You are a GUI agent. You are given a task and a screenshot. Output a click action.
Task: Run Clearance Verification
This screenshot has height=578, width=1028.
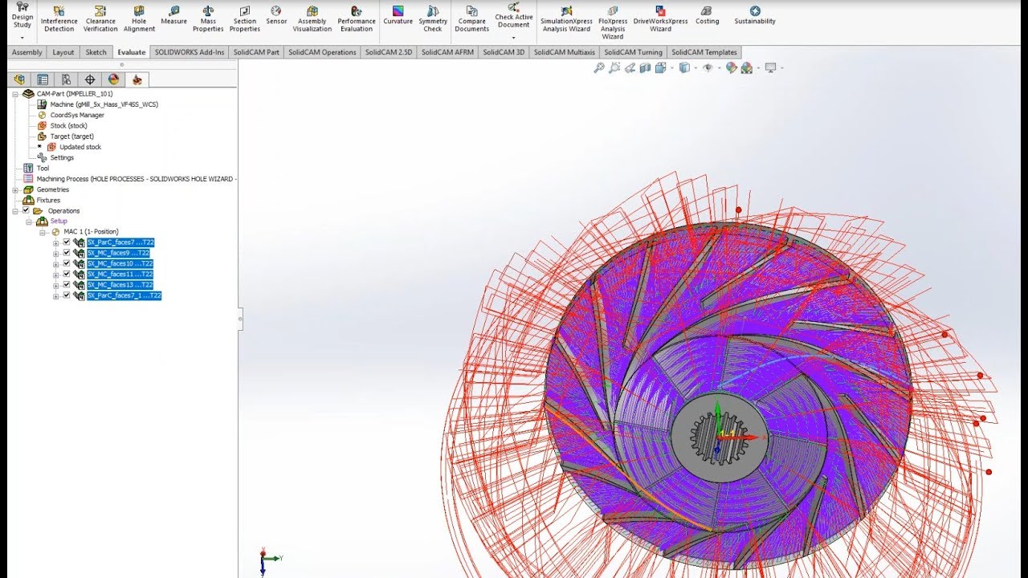pos(100,18)
